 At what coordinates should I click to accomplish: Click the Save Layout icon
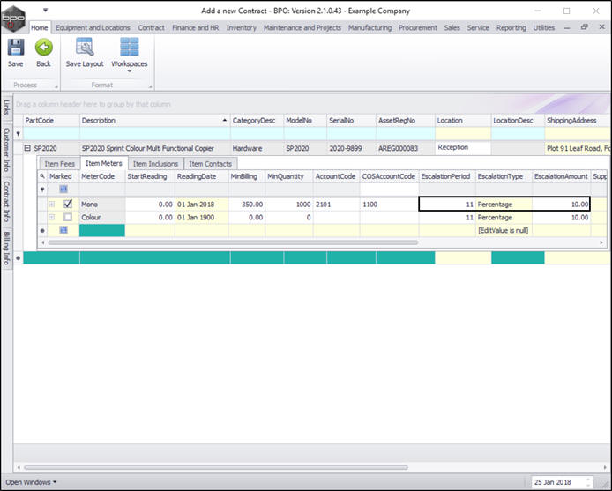85,48
